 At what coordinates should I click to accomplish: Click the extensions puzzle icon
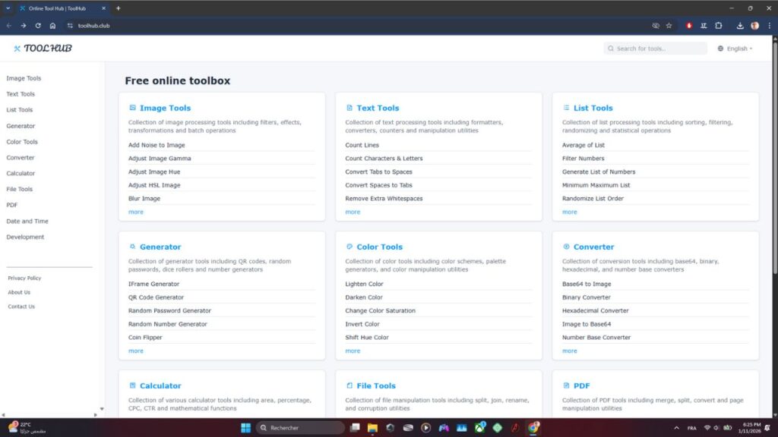[719, 25]
